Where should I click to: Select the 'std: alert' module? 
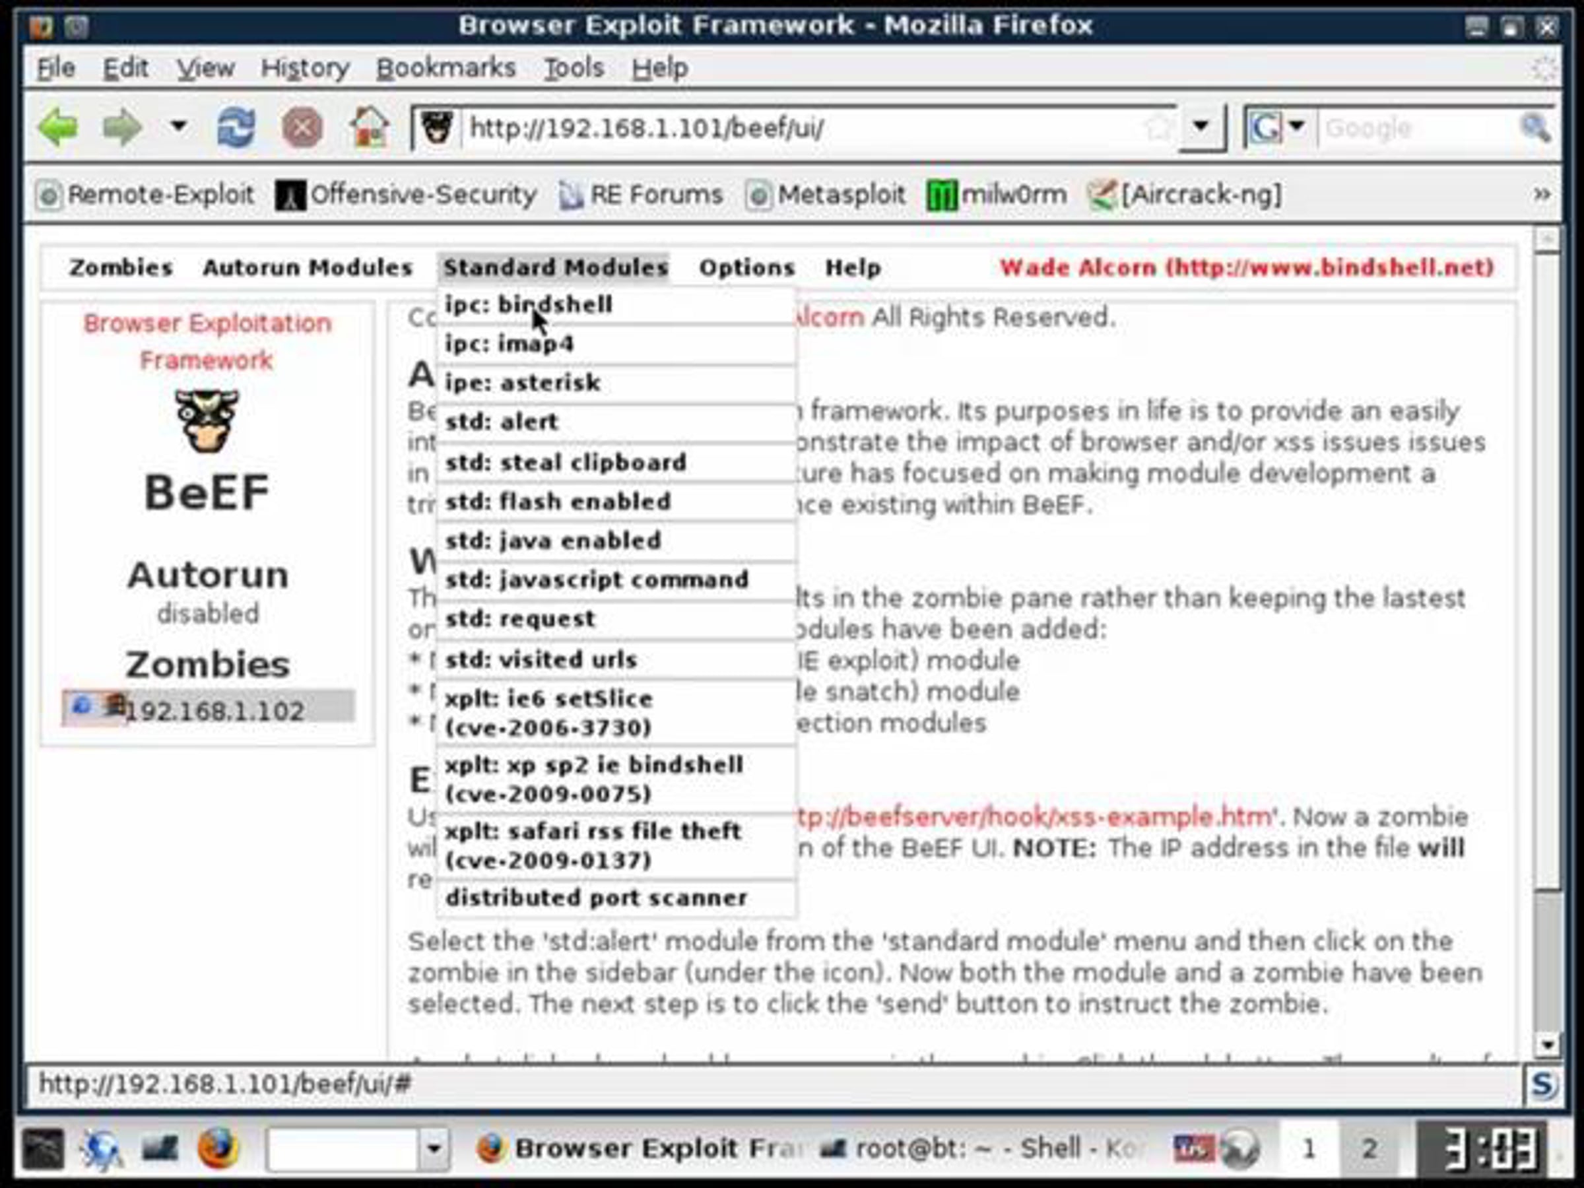pyautogui.click(x=616, y=422)
